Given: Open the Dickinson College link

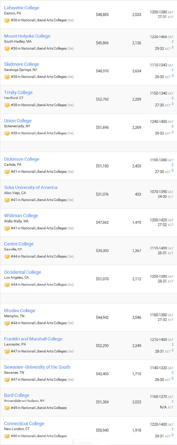Looking at the screenshot, I should point(22,159).
